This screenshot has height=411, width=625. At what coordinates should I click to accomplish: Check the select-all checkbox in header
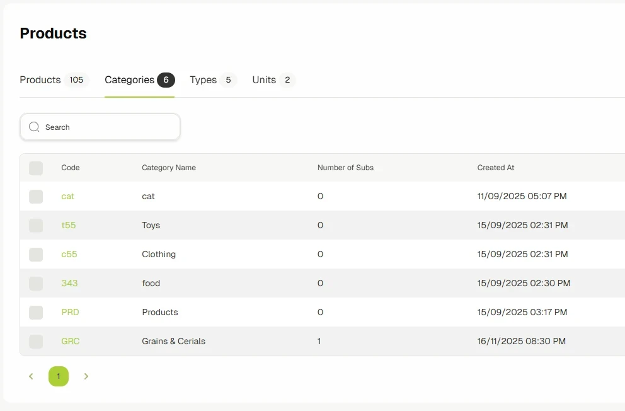pos(36,168)
